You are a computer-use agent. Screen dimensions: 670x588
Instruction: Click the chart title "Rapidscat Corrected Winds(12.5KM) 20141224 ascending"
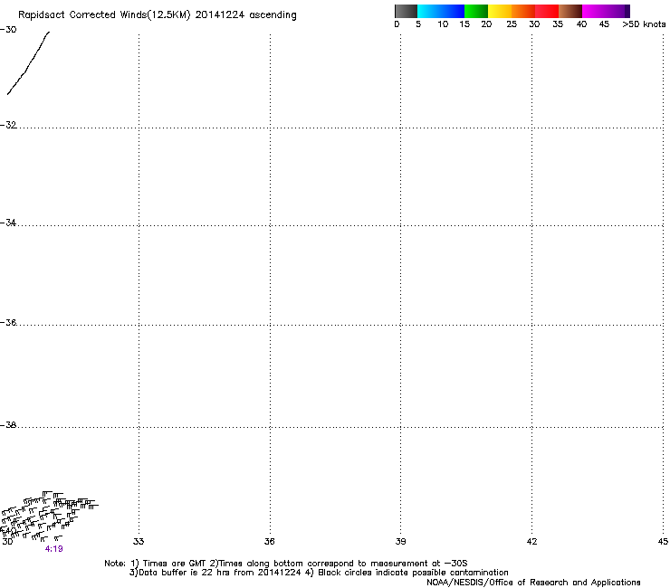pos(158,14)
